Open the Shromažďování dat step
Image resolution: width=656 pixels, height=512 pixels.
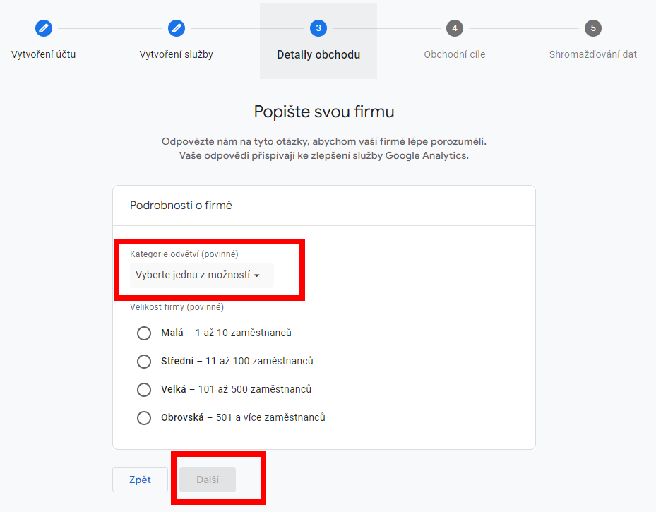pyautogui.click(x=593, y=54)
